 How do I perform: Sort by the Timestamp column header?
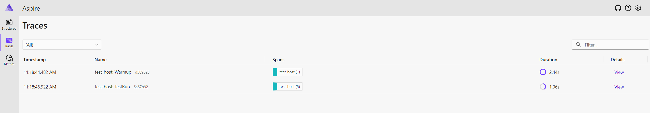(34, 60)
